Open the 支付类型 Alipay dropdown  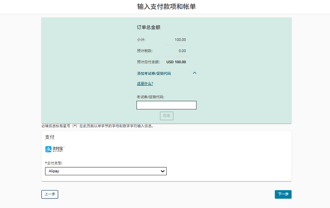(106, 171)
